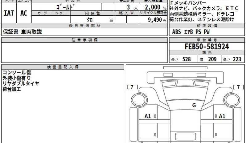
Task: Select the 社外ナビ、バックカメラ、ETC line
Action: [x=204, y=8]
